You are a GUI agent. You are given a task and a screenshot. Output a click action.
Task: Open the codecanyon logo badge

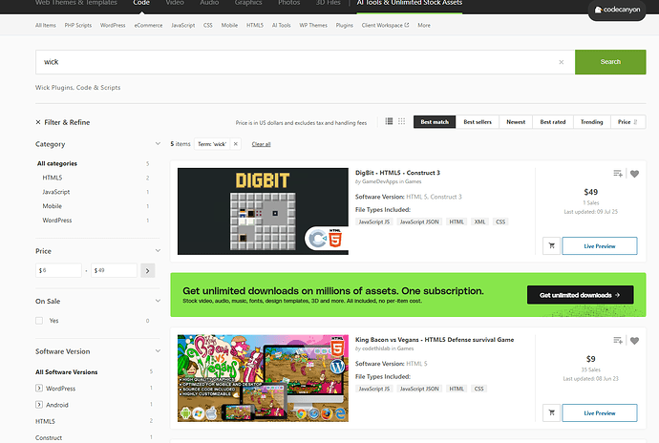click(617, 10)
